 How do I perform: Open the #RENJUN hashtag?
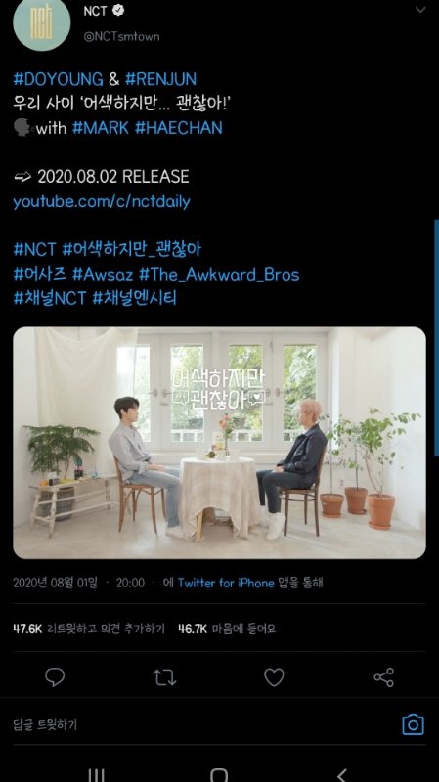coord(160,79)
